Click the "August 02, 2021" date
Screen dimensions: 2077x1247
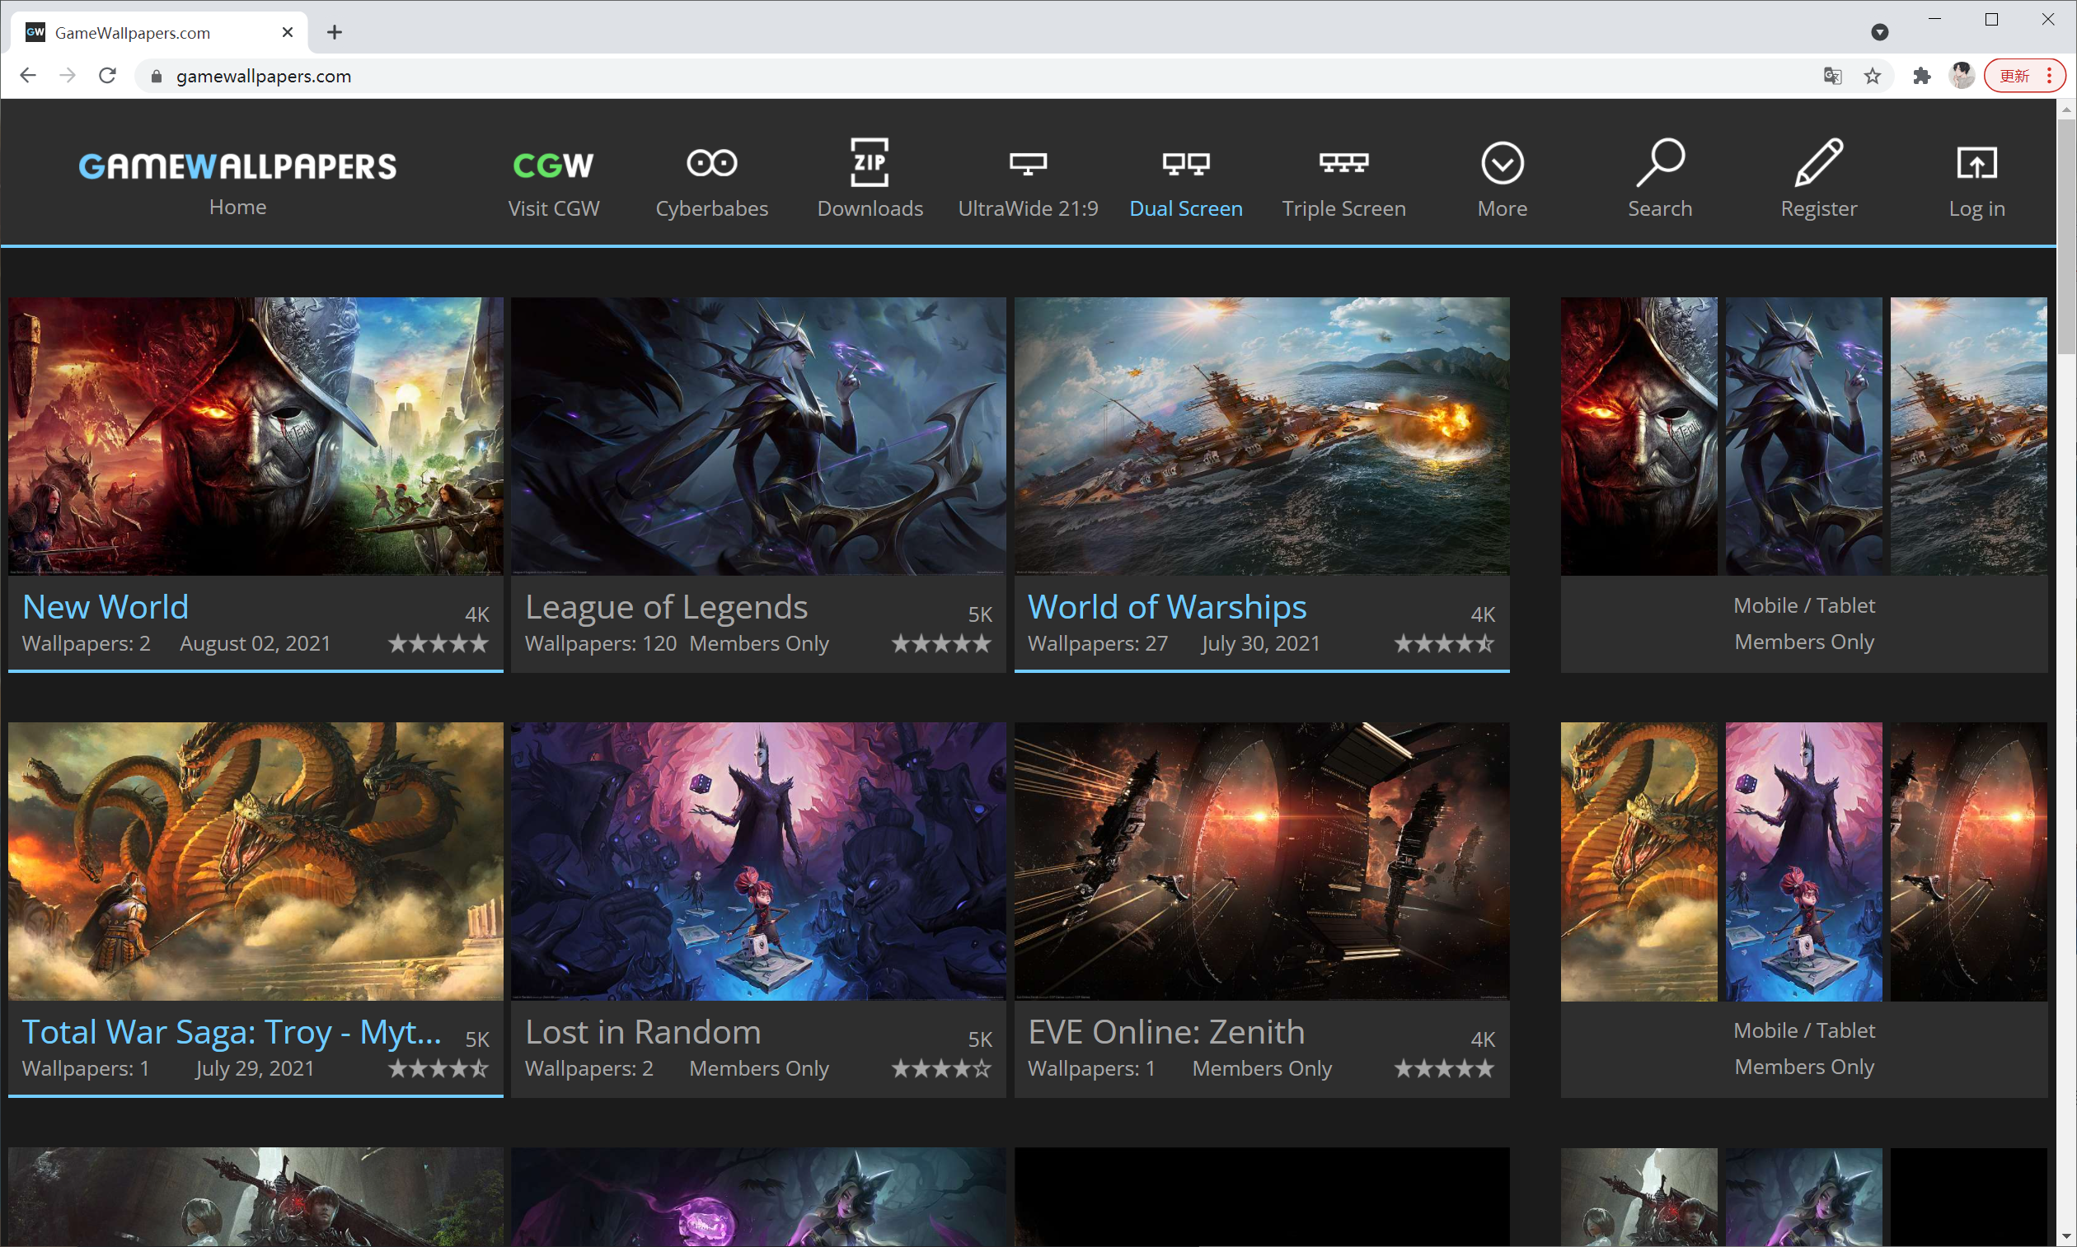pyautogui.click(x=255, y=643)
